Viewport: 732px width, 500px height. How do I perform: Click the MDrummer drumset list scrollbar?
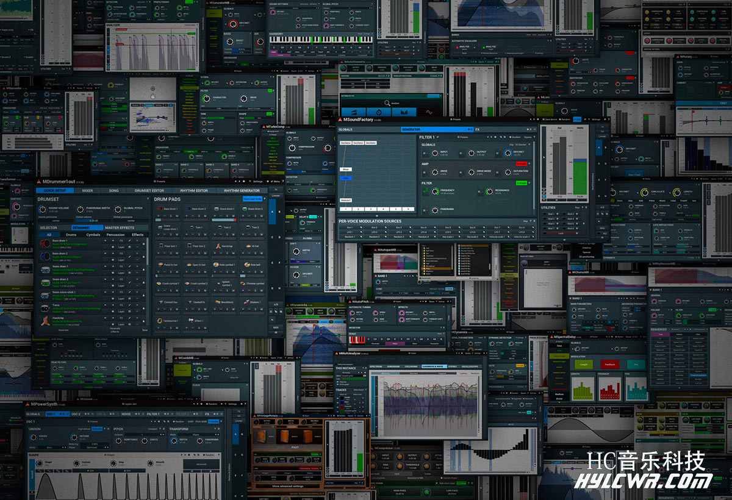[x=147, y=251]
